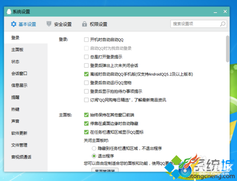Disable 停靠在桌面边缘时自动隐藏

tap(86, 123)
